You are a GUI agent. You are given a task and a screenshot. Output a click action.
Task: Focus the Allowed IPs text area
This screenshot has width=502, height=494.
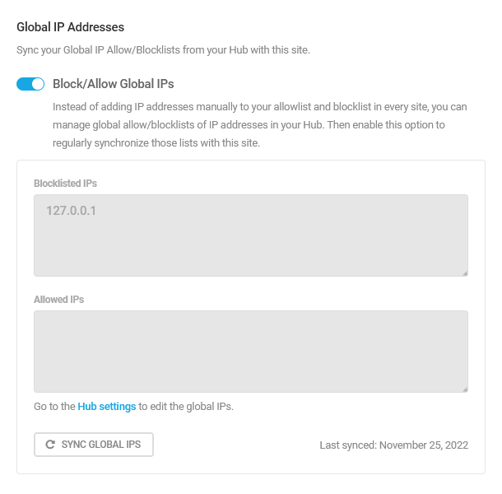251,351
